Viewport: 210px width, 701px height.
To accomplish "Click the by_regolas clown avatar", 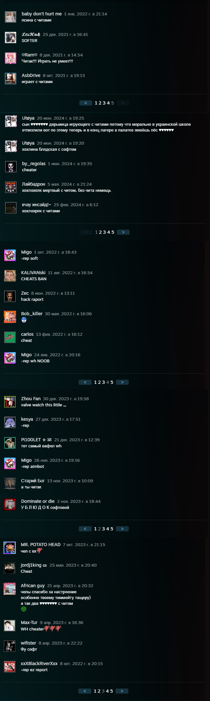I will pos(11,167).
